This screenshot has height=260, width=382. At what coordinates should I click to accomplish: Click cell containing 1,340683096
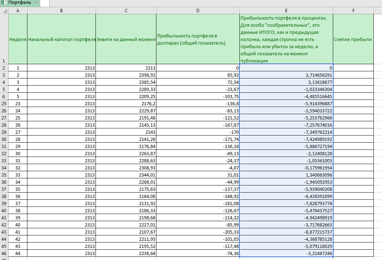click(286, 175)
